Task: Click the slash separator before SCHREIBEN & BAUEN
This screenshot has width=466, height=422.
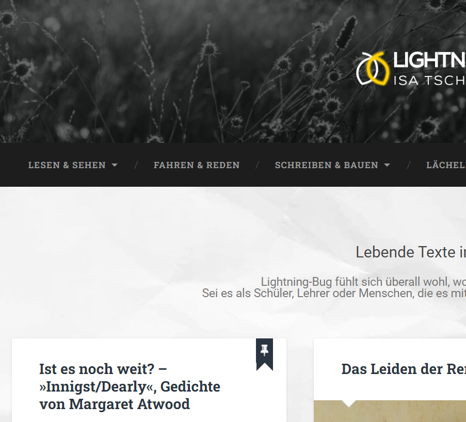Action: coord(258,165)
